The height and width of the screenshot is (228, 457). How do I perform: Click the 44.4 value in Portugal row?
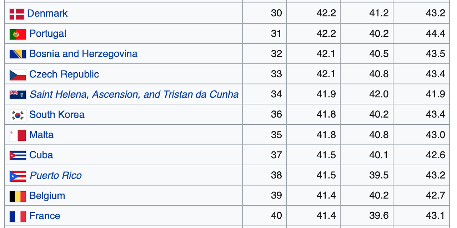[435, 34]
